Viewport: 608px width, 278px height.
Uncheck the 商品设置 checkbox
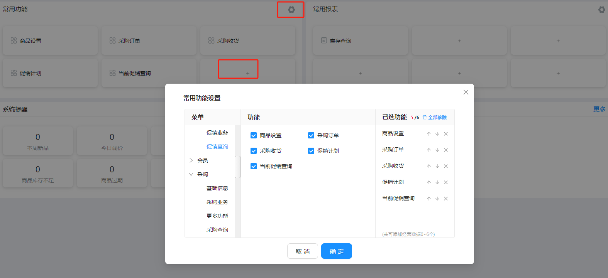pos(254,135)
